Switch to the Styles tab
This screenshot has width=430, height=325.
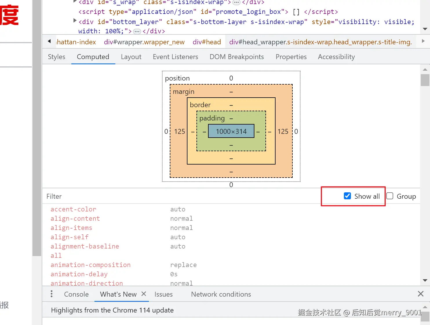pos(57,57)
